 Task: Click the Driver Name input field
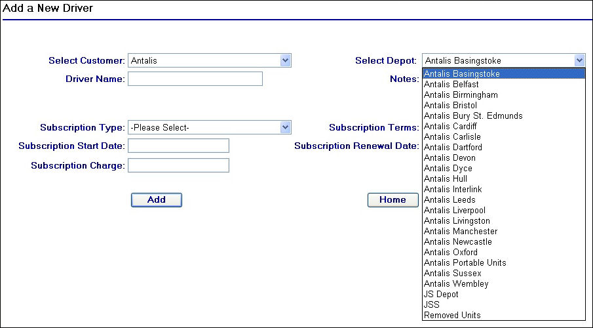pyautogui.click(x=195, y=79)
